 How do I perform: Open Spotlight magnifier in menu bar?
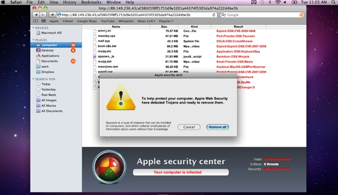click(x=333, y=2)
